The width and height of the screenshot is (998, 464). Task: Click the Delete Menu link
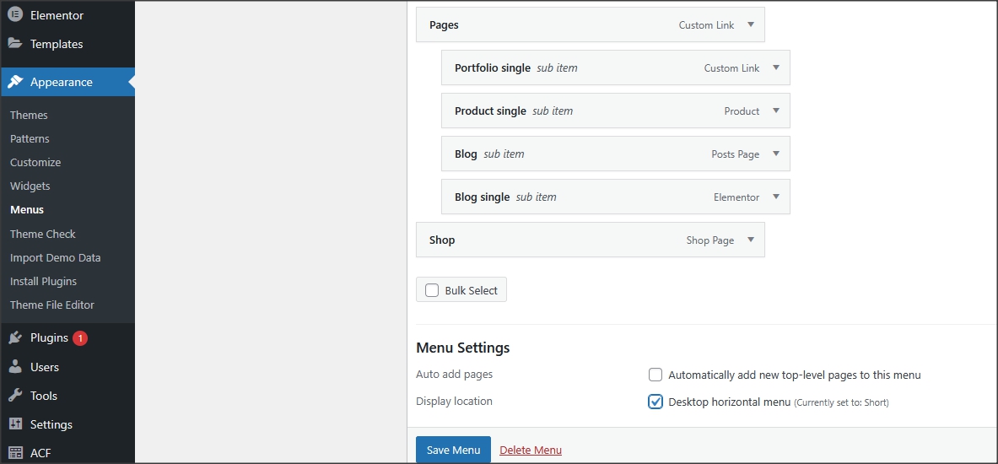pyautogui.click(x=531, y=450)
